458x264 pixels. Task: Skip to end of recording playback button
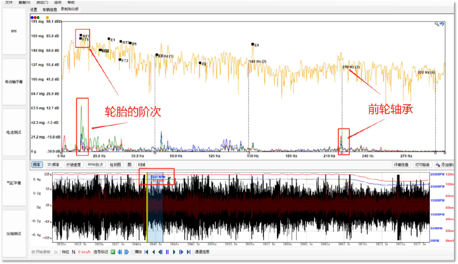click(x=188, y=252)
